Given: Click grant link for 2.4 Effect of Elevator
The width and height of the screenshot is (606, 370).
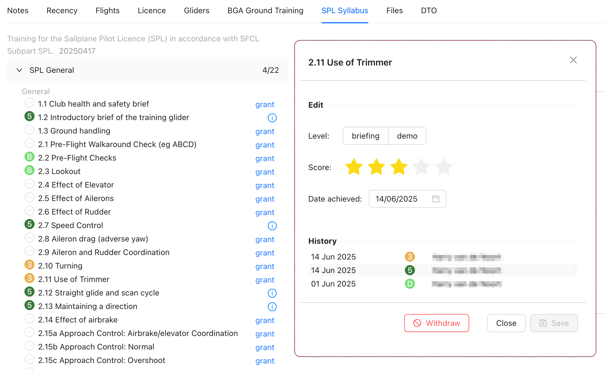Looking at the screenshot, I should pos(265,185).
